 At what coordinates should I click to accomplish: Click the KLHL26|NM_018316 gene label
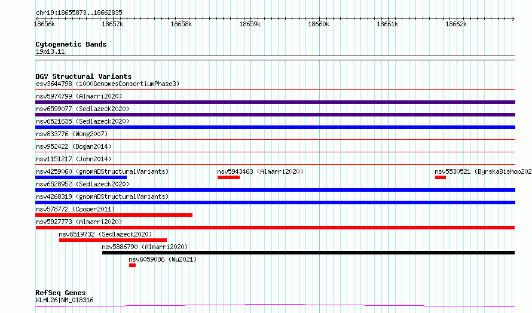pos(65,300)
